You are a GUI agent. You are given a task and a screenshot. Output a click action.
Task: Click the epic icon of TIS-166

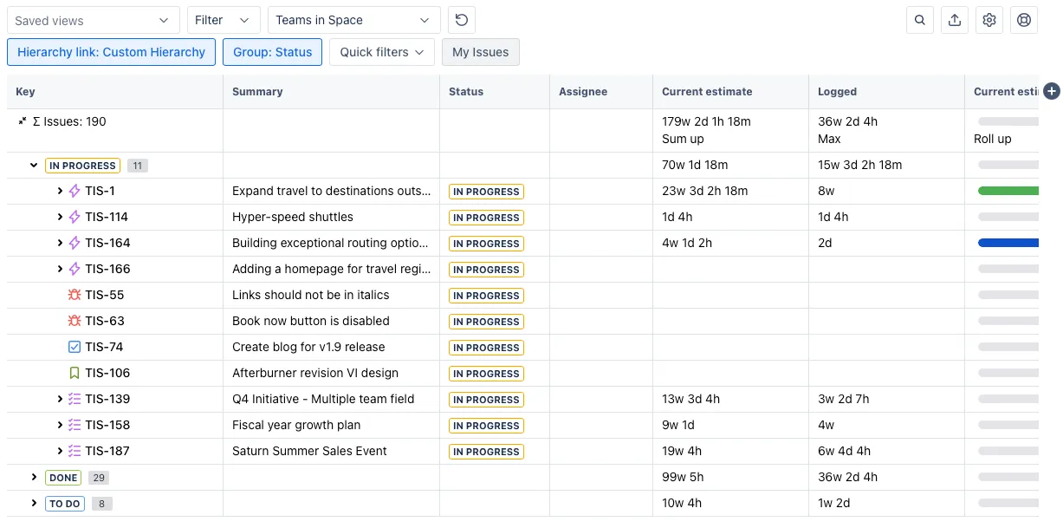click(x=75, y=269)
